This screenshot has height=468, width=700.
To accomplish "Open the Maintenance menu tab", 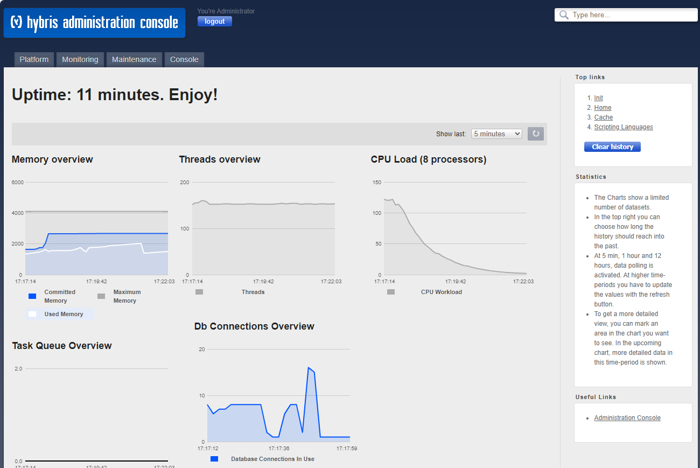I will pyautogui.click(x=134, y=59).
